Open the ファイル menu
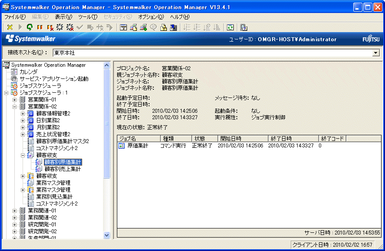 [15, 16]
